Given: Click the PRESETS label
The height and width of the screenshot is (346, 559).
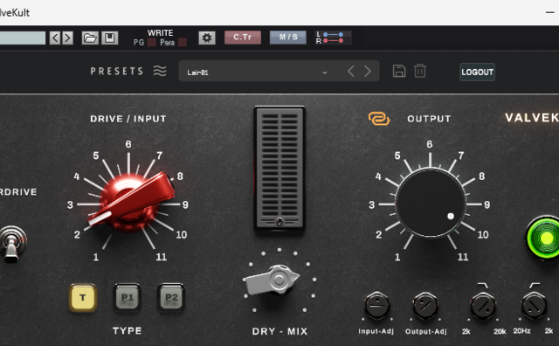Looking at the screenshot, I should click(117, 71).
